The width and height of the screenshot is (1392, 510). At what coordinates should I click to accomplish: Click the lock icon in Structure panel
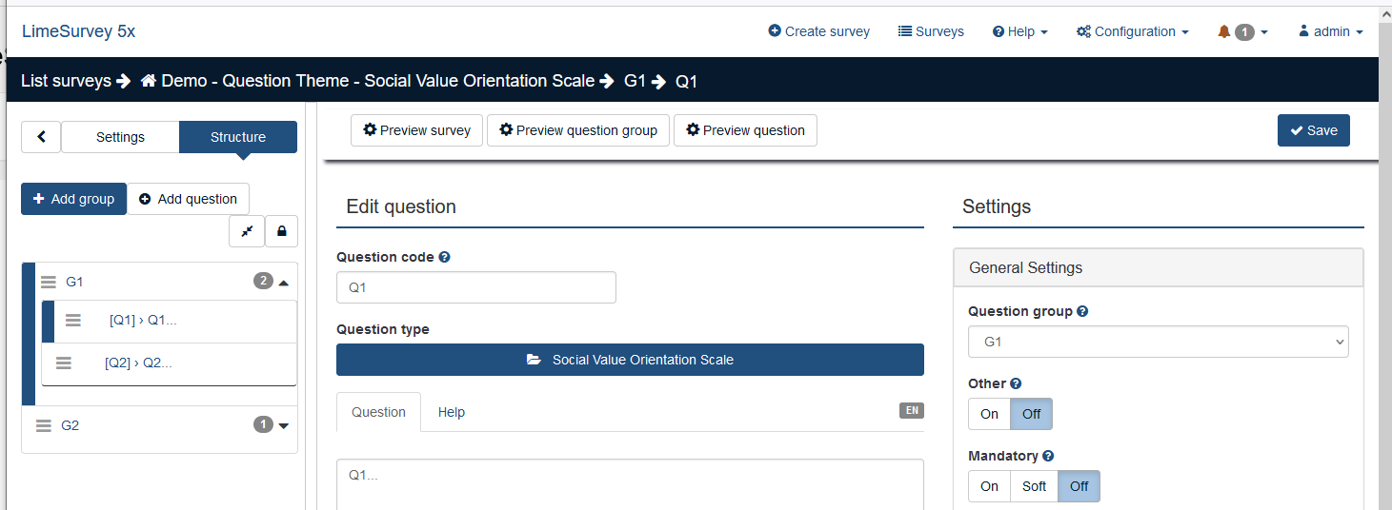[281, 231]
